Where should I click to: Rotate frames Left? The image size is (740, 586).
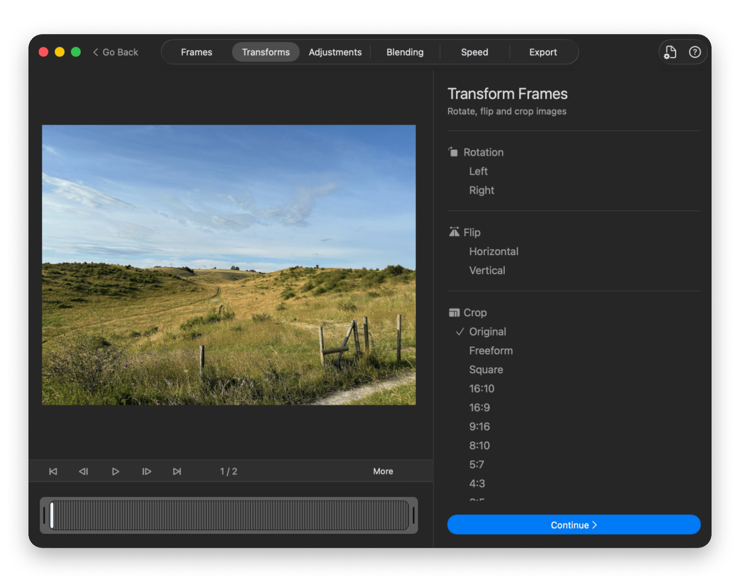(x=478, y=171)
